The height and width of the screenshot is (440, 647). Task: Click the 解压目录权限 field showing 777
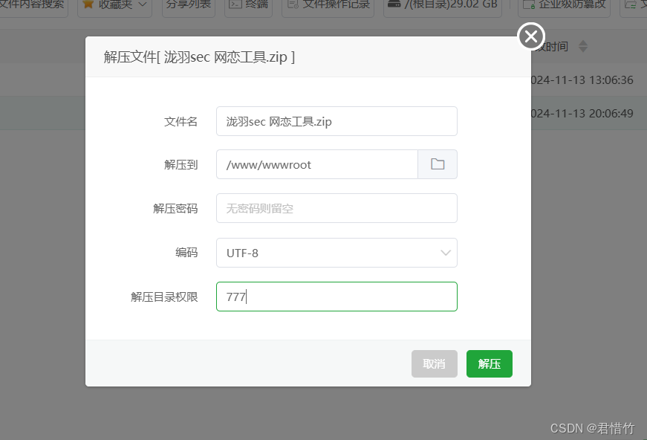pyautogui.click(x=336, y=297)
